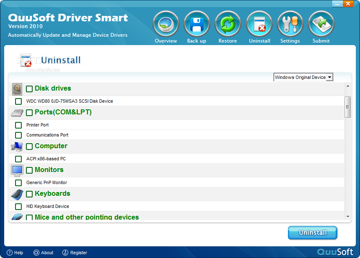Image resolution: width=360 pixels, height=258 pixels.
Task: Check Mice and other pointing devices checkbox
Action: click(x=29, y=217)
